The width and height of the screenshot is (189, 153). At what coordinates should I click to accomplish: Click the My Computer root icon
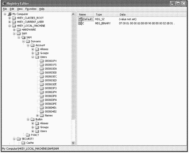(10, 14)
